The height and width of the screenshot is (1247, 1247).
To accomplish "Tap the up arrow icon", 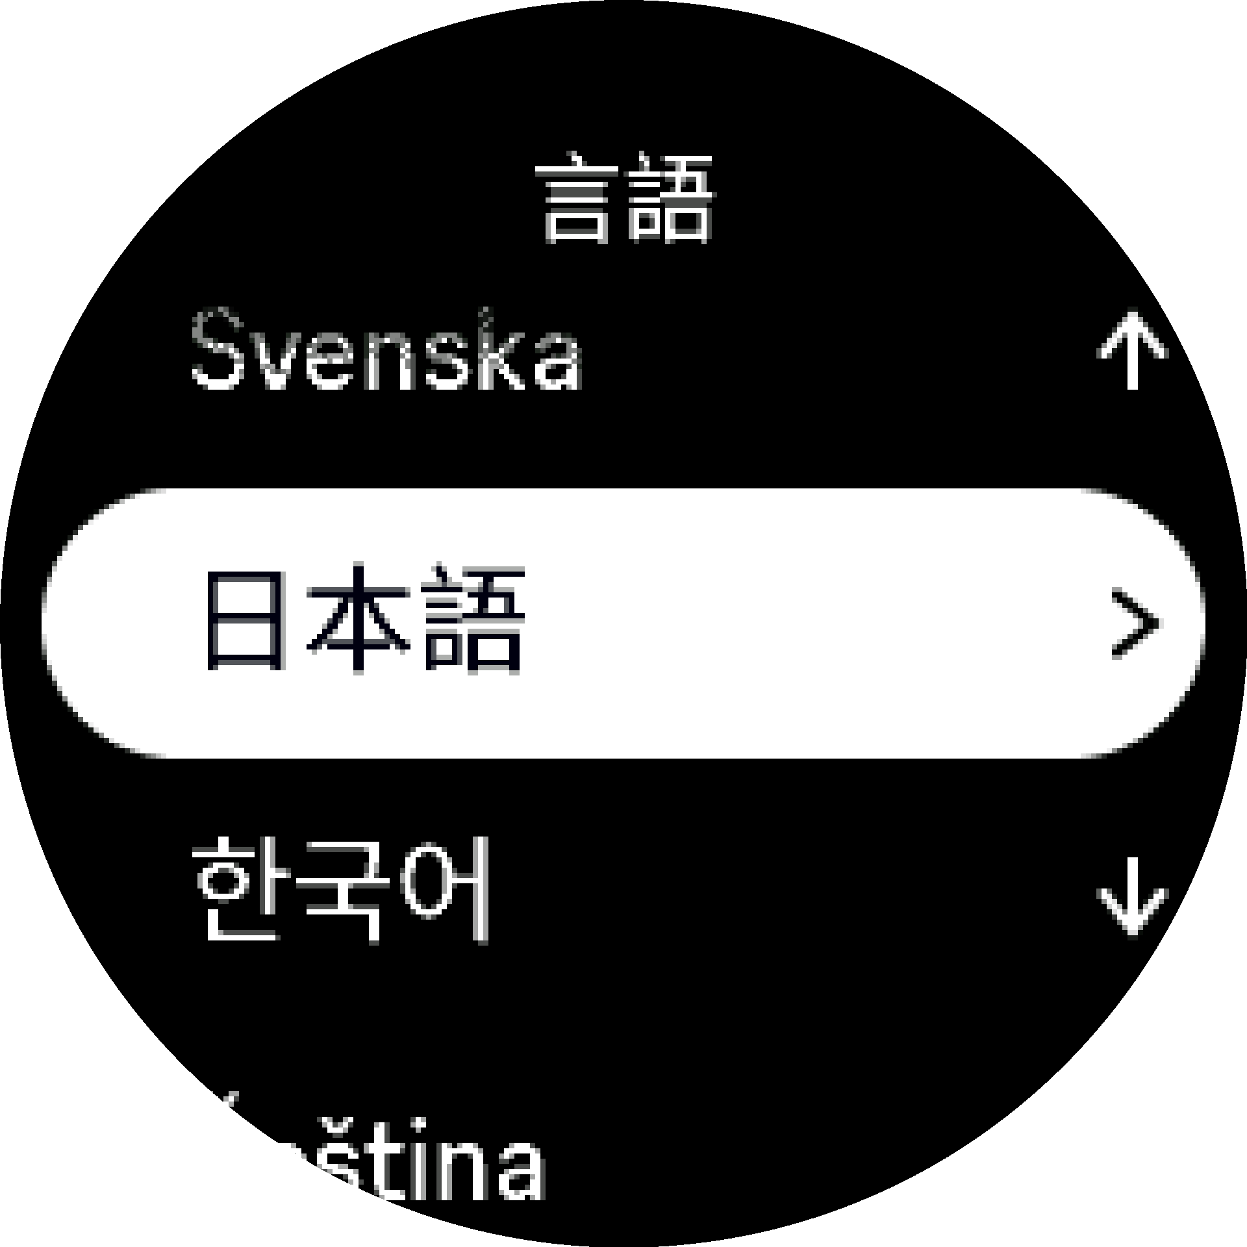I will point(1132,350).
